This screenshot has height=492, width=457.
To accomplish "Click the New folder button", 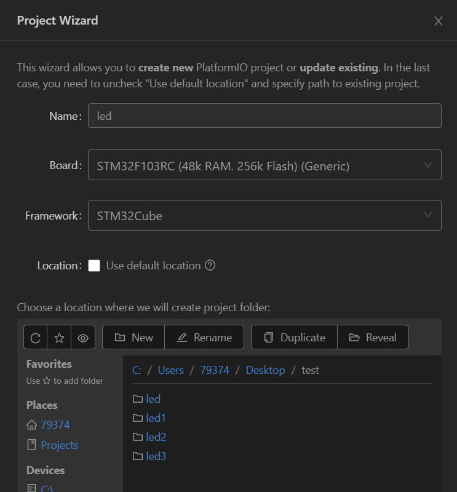I will tap(133, 337).
